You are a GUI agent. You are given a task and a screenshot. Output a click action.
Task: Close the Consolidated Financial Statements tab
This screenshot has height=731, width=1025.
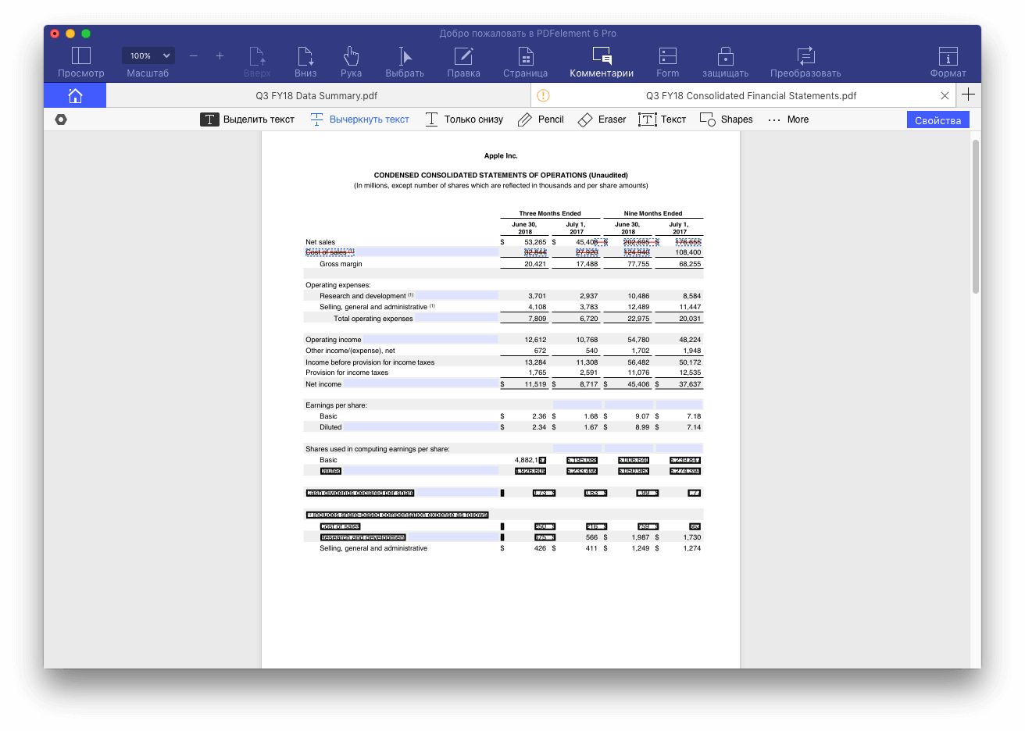pos(945,95)
